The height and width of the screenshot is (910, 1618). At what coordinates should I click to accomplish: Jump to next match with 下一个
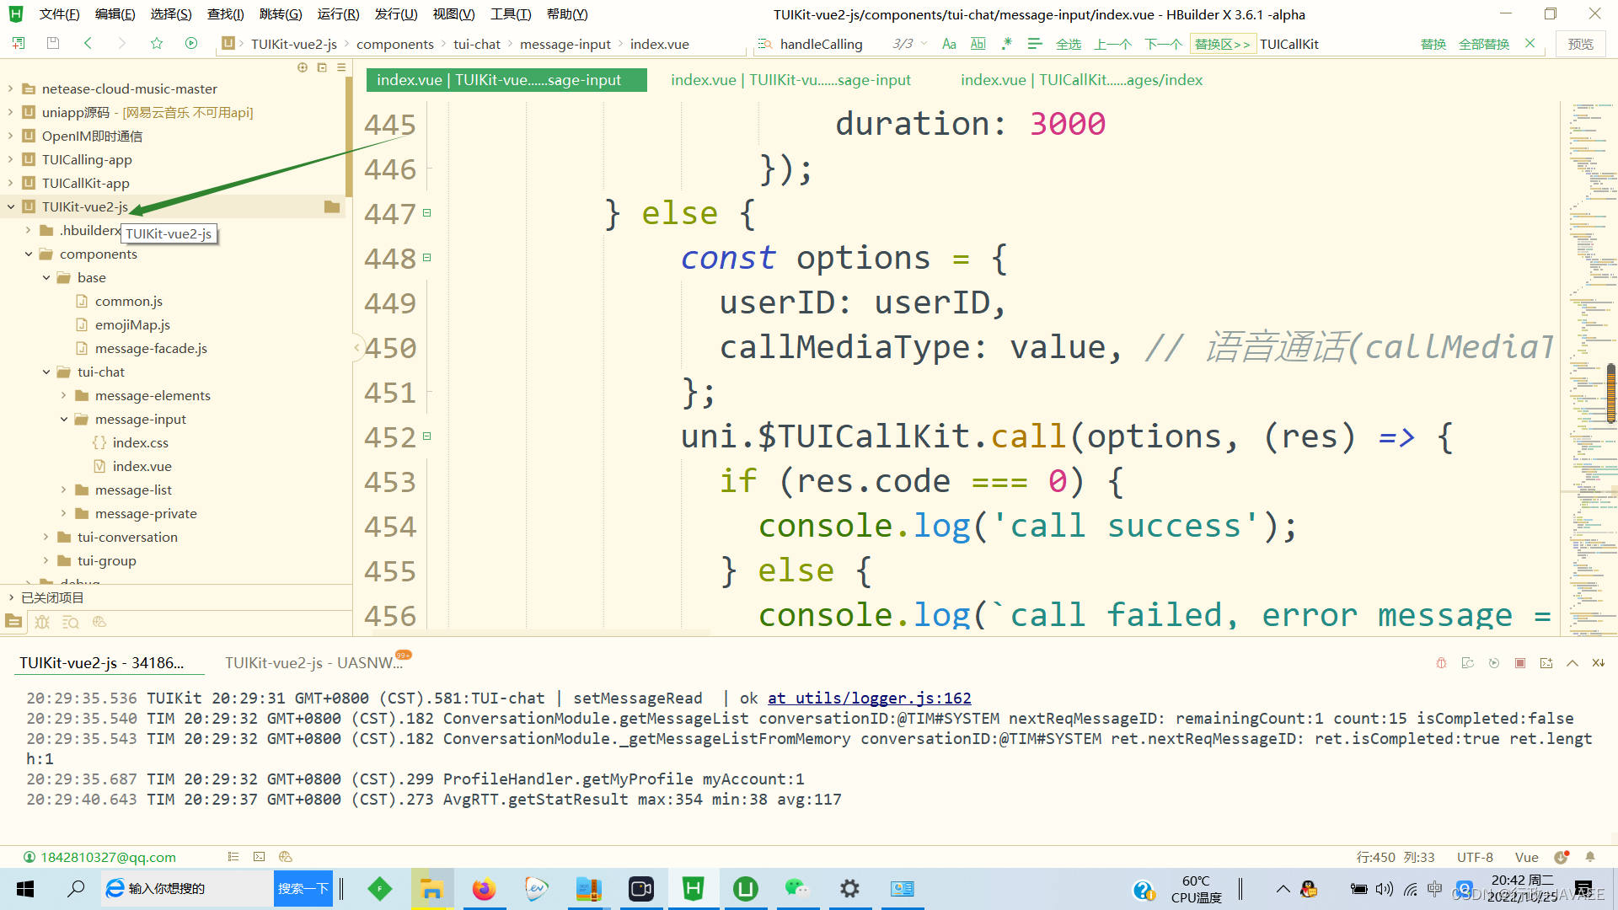(1163, 44)
